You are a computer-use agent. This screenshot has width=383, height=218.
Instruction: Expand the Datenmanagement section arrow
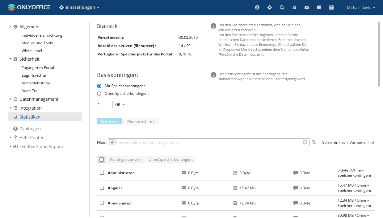tap(11, 99)
